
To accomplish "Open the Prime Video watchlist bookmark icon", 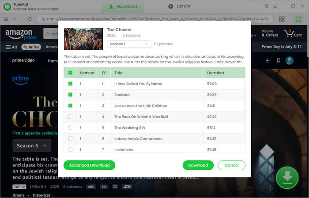I will pyautogui.click(x=278, y=60).
